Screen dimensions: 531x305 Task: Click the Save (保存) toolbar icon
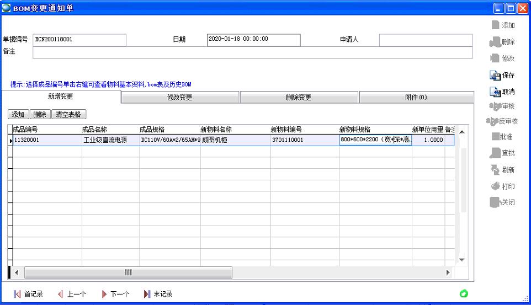coord(495,75)
